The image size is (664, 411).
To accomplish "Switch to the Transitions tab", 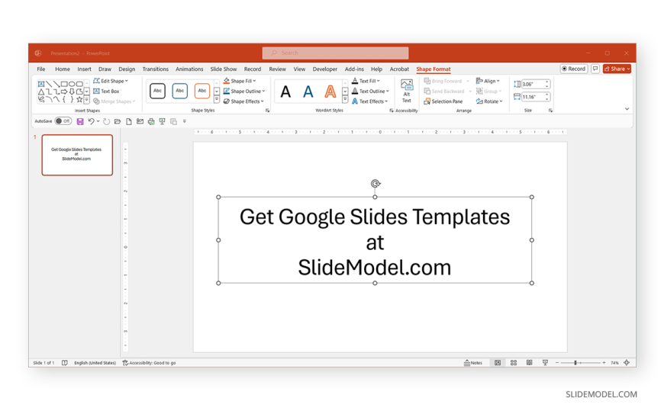I will (156, 69).
